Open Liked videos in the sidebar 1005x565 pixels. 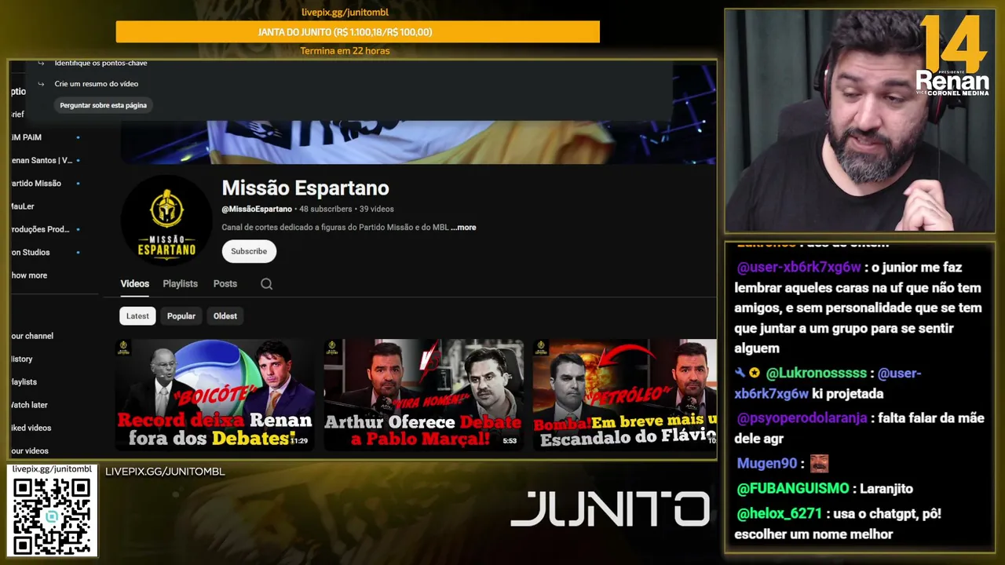pos(31,428)
